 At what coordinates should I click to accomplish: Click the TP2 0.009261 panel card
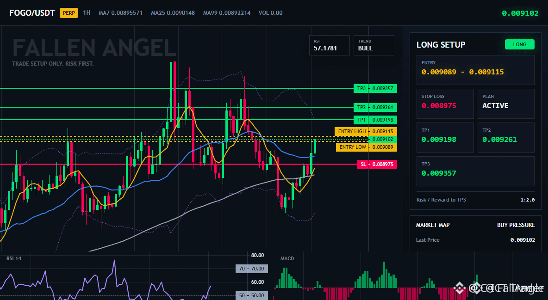(506, 137)
